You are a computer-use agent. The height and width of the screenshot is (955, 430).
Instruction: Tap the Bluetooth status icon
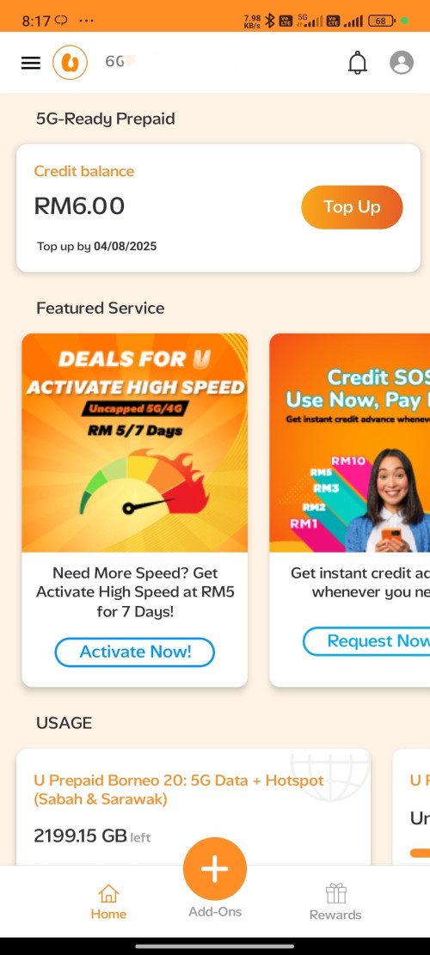(x=270, y=21)
